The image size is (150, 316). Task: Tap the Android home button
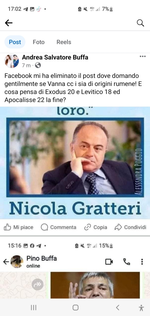point(75,308)
